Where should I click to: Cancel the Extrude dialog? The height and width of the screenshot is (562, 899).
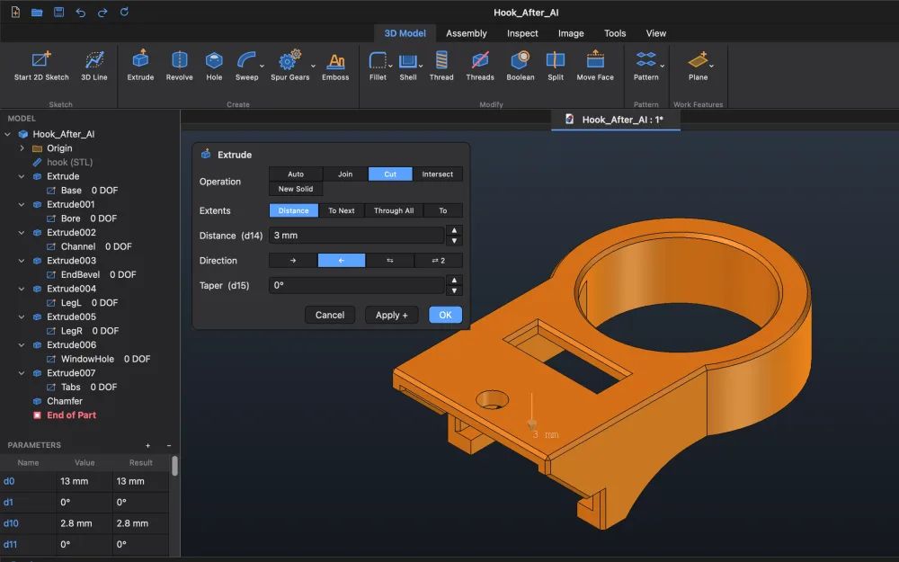click(330, 315)
